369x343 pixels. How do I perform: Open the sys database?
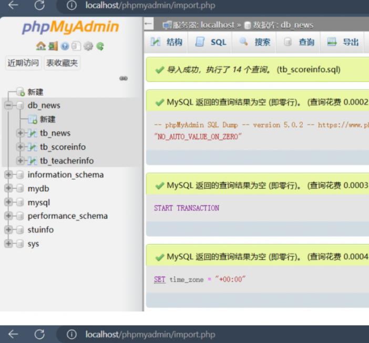point(34,244)
